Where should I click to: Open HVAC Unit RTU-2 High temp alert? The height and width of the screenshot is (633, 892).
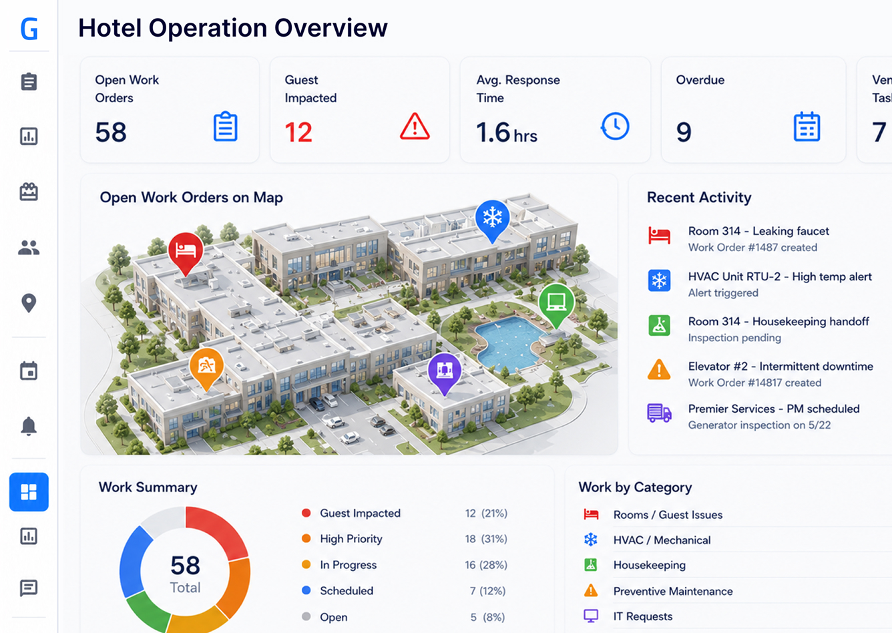(x=761, y=284)
